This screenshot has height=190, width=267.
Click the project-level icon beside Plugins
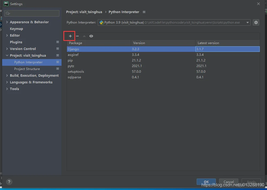click(58, 42)
